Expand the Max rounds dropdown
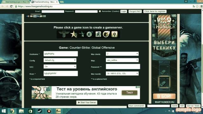The height and width of the screenshot is (114, 203). 122,73
